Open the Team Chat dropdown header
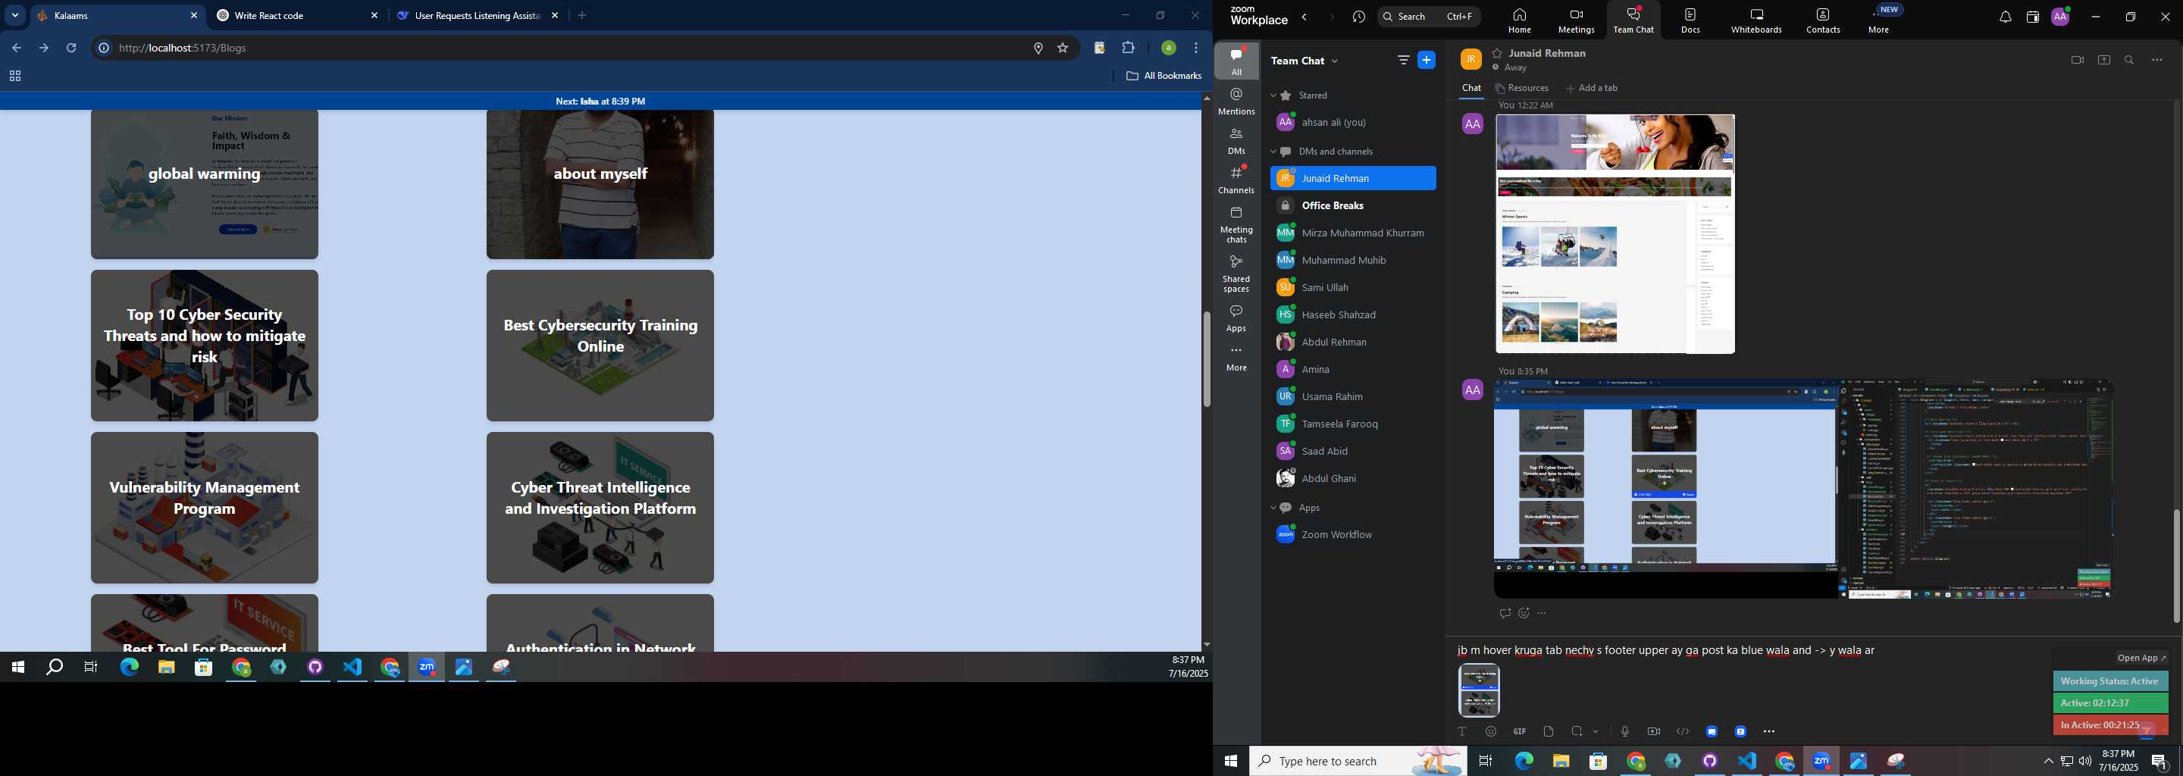2183x776 pixels. click(x=1305, y=61)
